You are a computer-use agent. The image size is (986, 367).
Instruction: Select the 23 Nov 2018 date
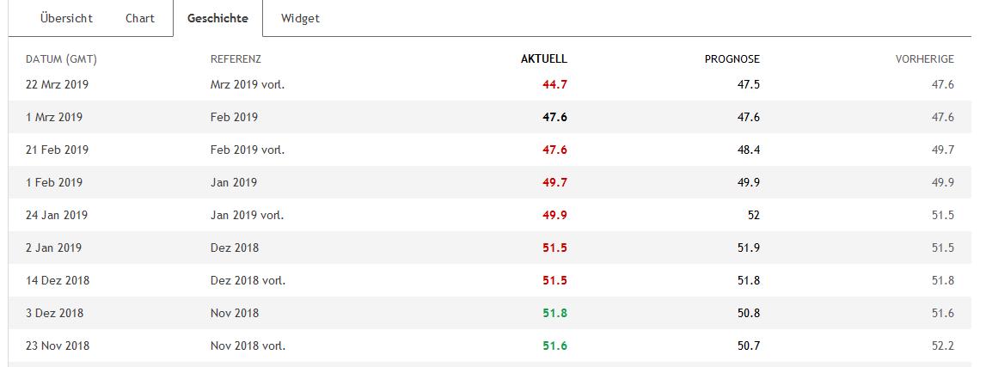(x=58, y=346)
